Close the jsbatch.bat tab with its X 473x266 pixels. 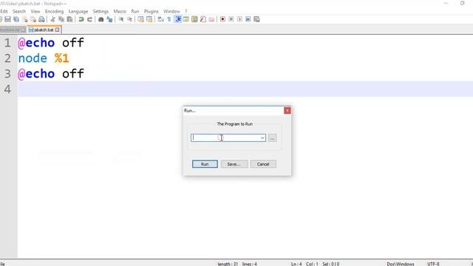coord(58,30)
